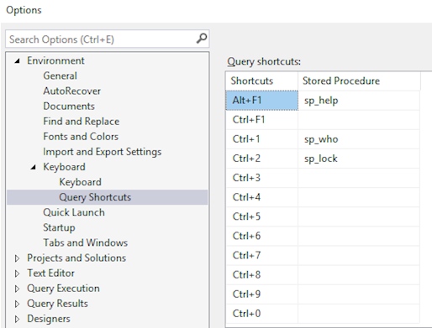Click the Shortcuts column header

point(262,81)
